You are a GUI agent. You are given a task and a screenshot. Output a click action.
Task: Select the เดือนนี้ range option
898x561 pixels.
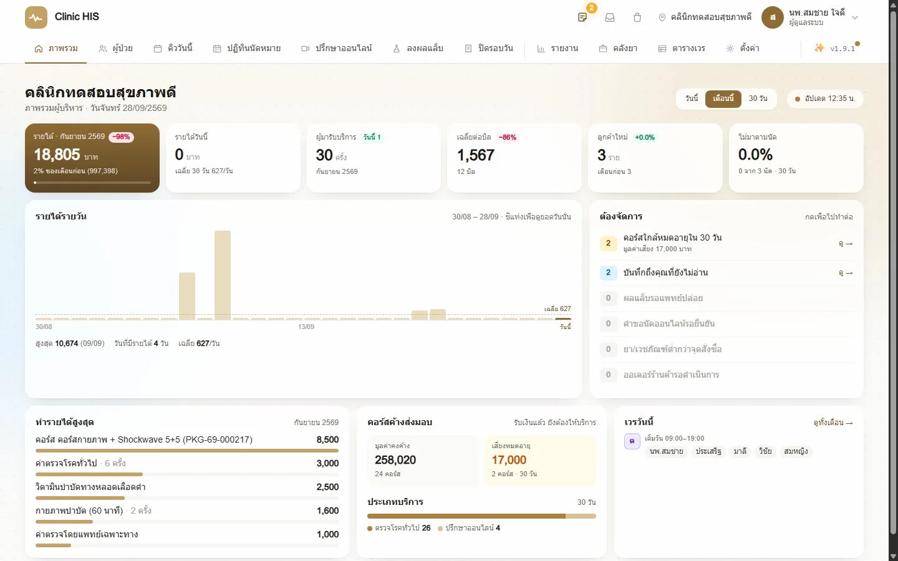point(723,98)
